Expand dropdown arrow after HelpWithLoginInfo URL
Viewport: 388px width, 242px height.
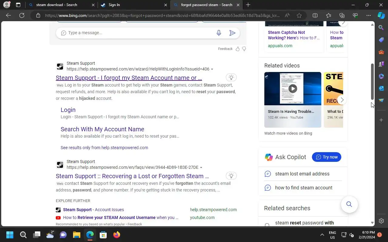click(x=212, y=69)
